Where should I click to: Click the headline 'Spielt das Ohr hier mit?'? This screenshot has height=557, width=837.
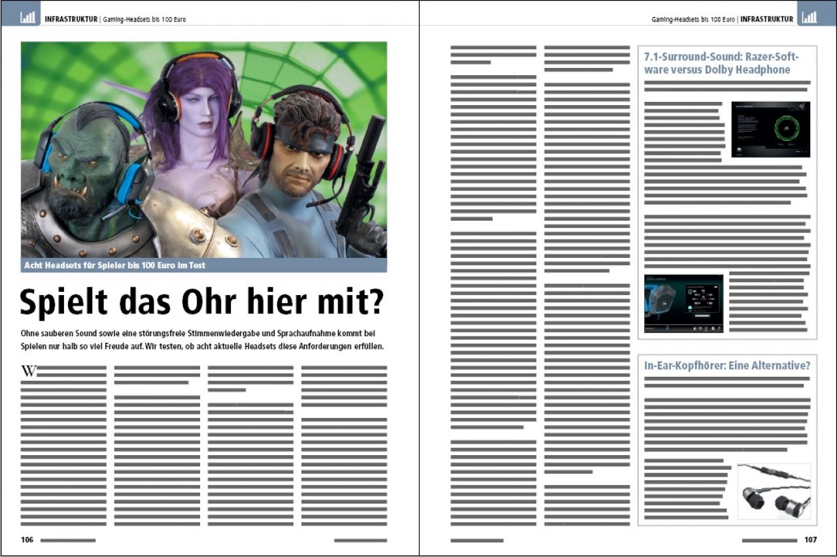[x=202, y=302]
